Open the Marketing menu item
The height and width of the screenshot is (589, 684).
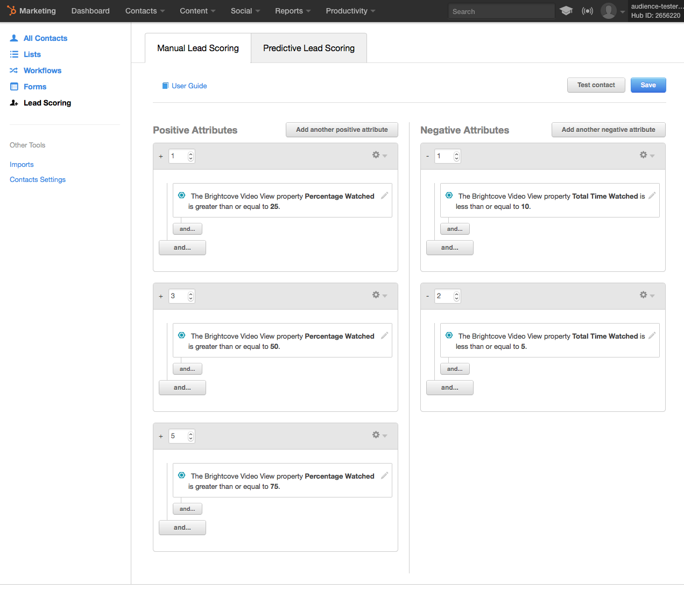38,11
